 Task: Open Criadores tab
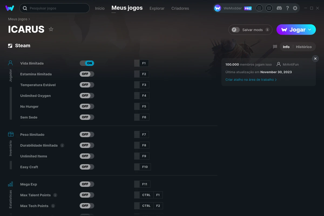[x=180, y=8]
